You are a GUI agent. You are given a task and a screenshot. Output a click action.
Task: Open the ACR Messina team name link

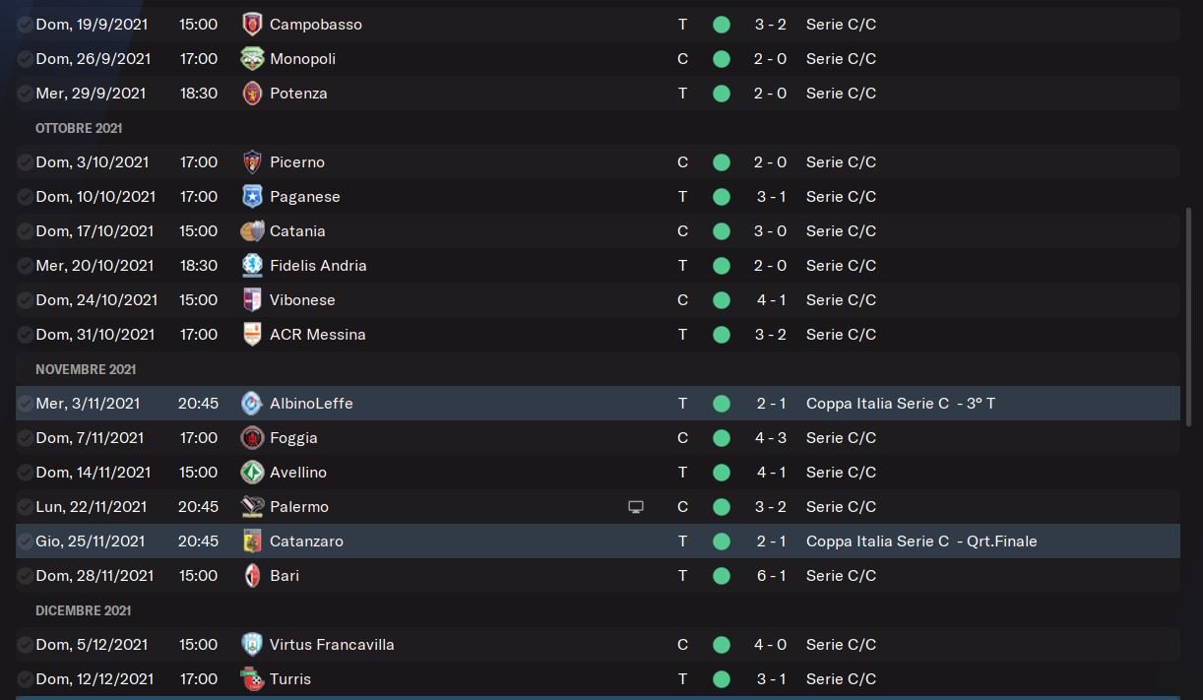tap(317, 335)
